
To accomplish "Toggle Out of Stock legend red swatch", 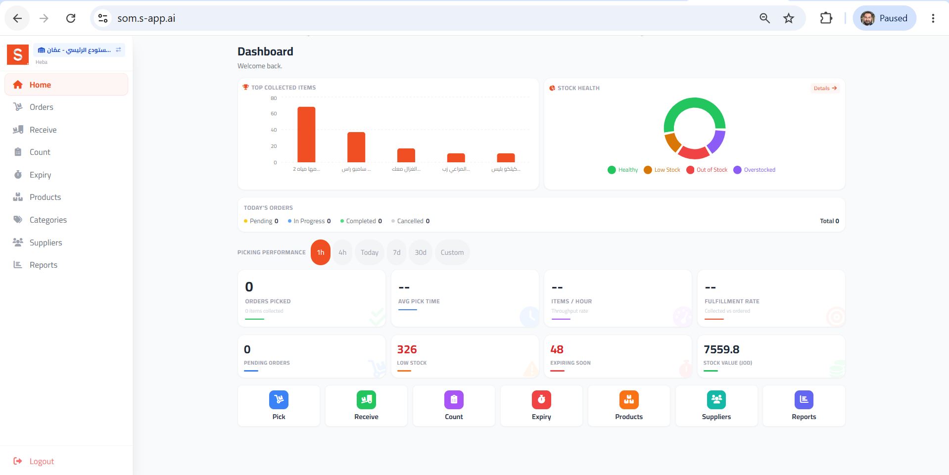I will tap(690, 170).
